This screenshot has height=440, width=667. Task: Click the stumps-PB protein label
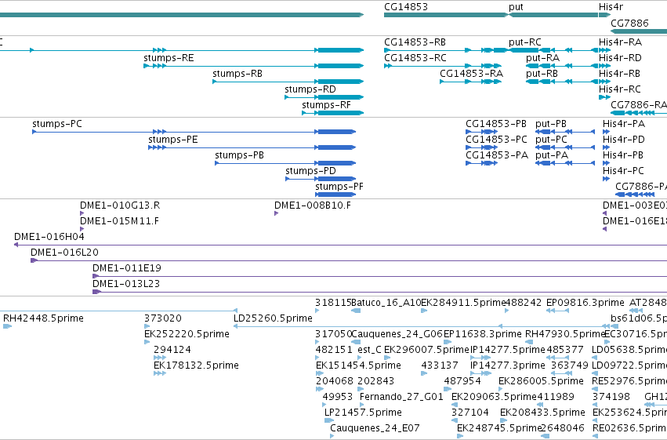click(x=240, y=155)
